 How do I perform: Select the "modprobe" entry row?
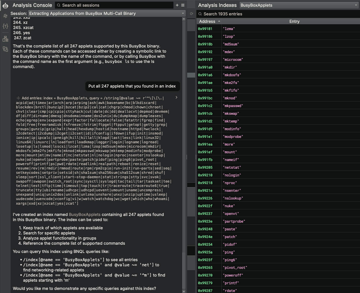(x=278, y=137)
